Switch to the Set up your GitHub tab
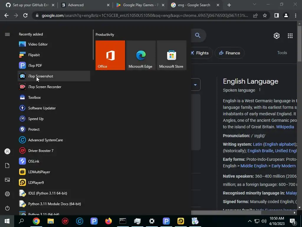302x227 pixels. point(30,5)
